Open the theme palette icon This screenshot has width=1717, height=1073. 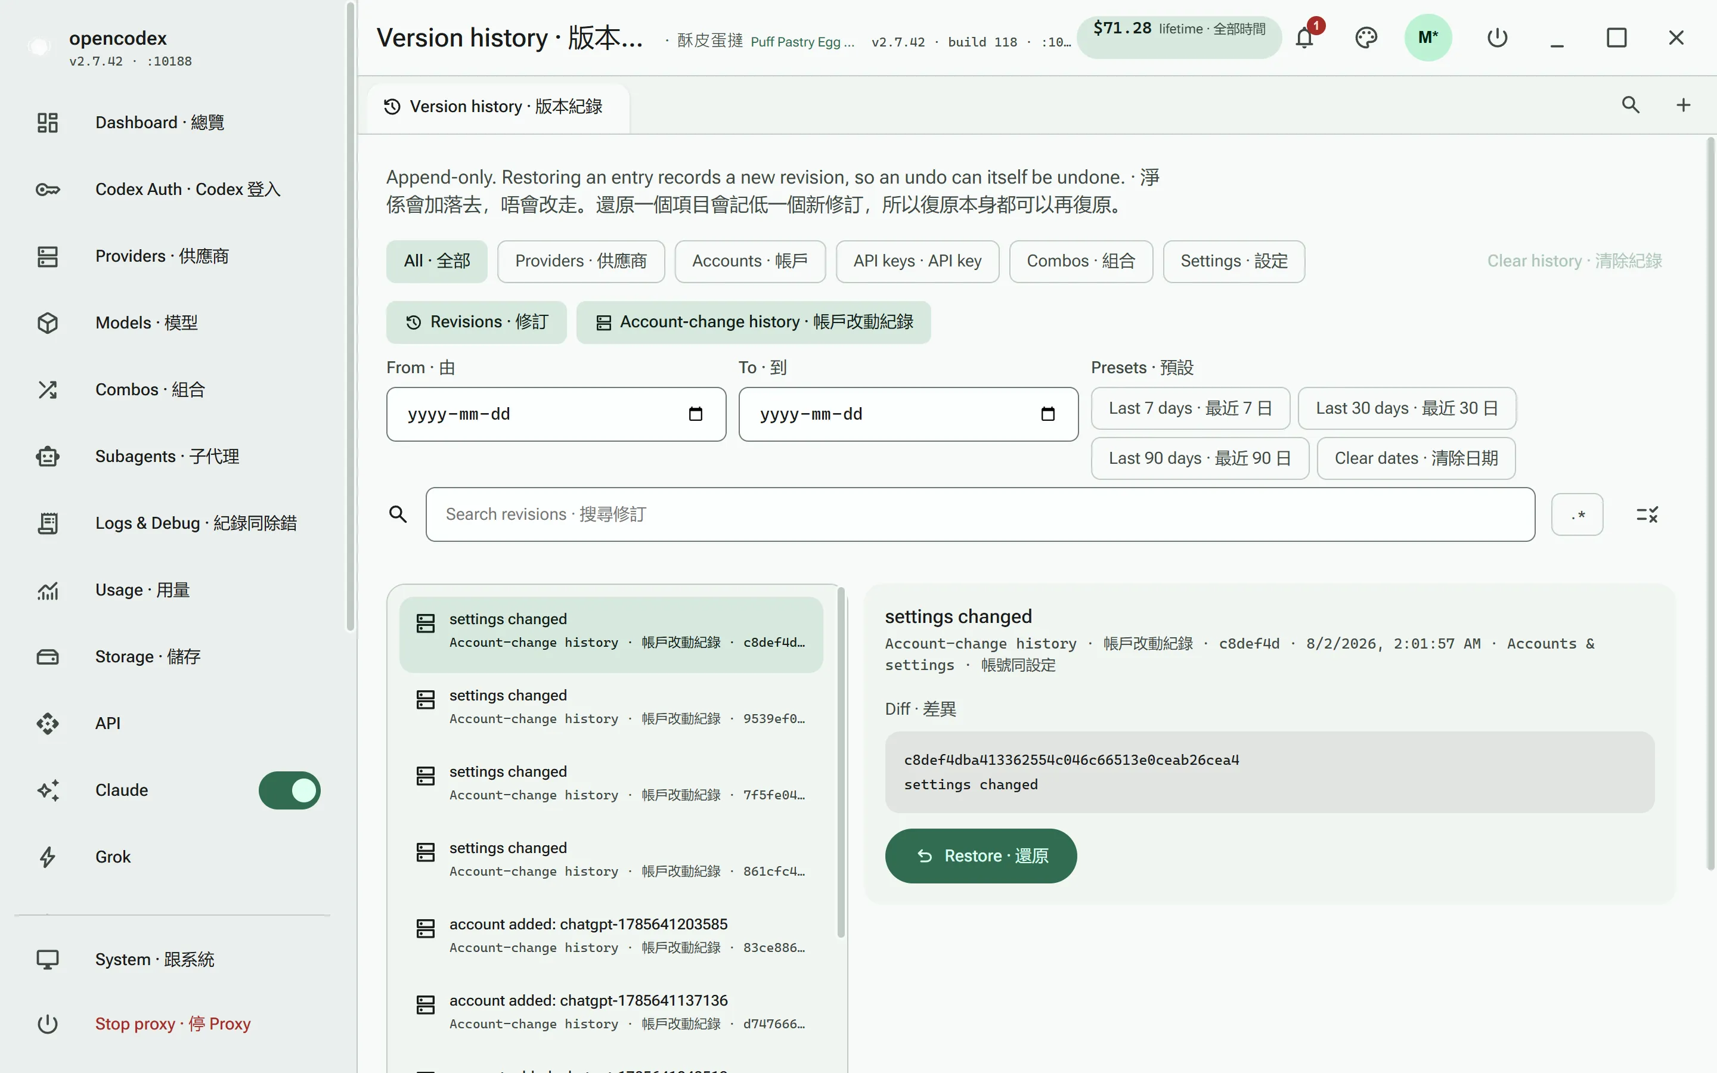click(1366, 37)
